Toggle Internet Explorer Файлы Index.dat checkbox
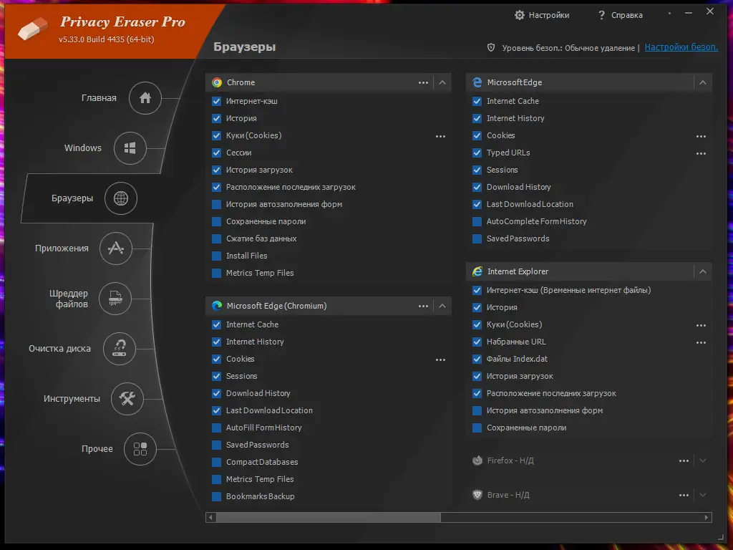The image size is (733, 550). tap(477, 359)
